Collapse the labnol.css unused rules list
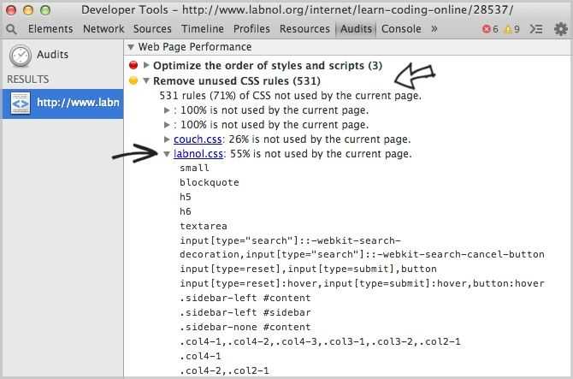The width and height of the screenshot is (573, 379). [167, 154]
